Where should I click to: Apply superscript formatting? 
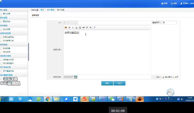(87, 28)
